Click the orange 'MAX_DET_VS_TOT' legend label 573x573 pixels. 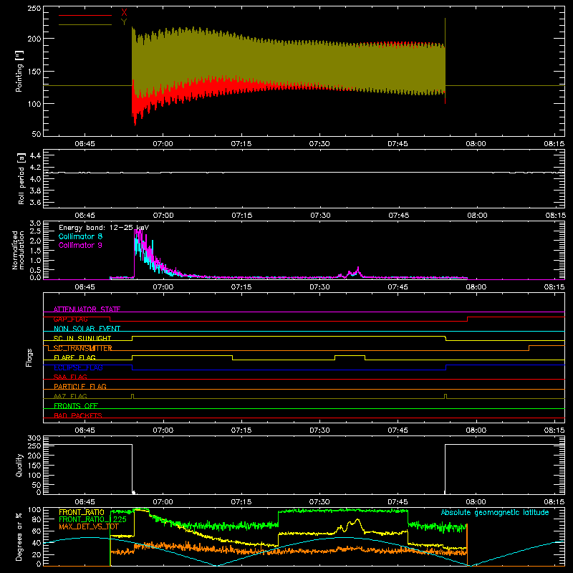[x=89, y=526]
